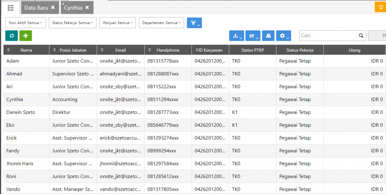386x194 pixels.
Task: Expand the Departemen filter dropdown
Action: [161, 23]
